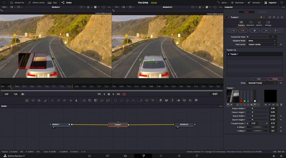This screenshot has width=286, height=158.
Task: Toggle Tracker 1 checkmark in Tracker List
Action: (x=228, y=54)
